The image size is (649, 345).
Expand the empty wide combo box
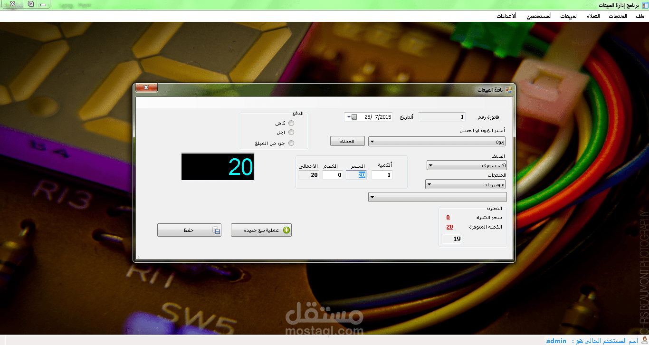[438, 197]
